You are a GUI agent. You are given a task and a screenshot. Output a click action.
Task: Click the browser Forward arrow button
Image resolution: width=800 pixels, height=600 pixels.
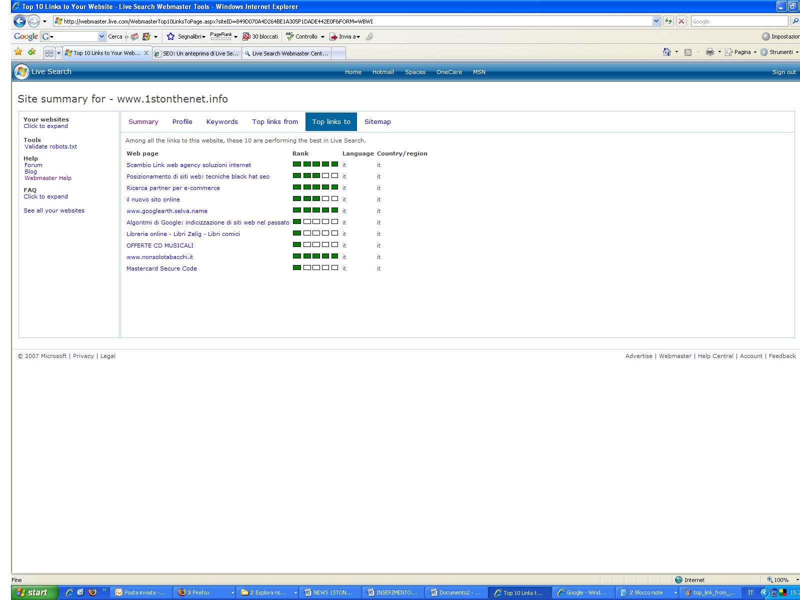(33, 21)
